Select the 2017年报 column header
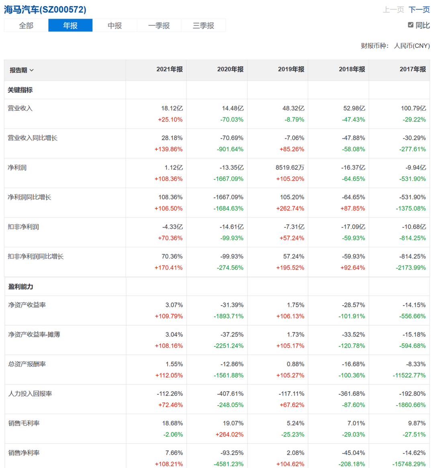Screen dimensions: 434x468 point(412,70)
